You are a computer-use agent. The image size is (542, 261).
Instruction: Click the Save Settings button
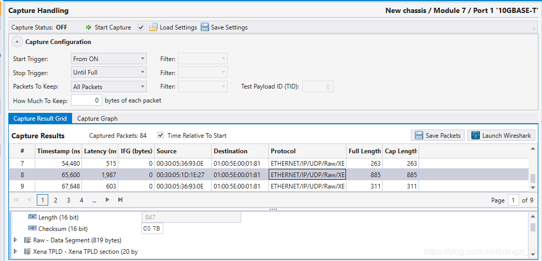click(x=225, y=27)
